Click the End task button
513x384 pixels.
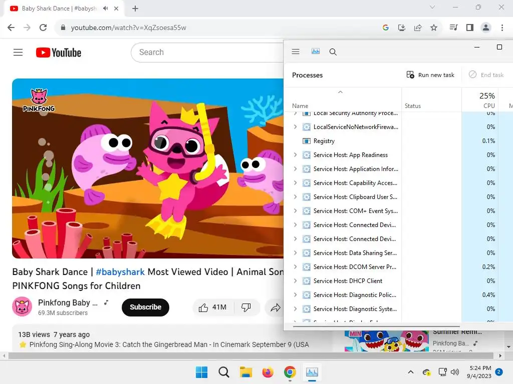pos(486,75)
